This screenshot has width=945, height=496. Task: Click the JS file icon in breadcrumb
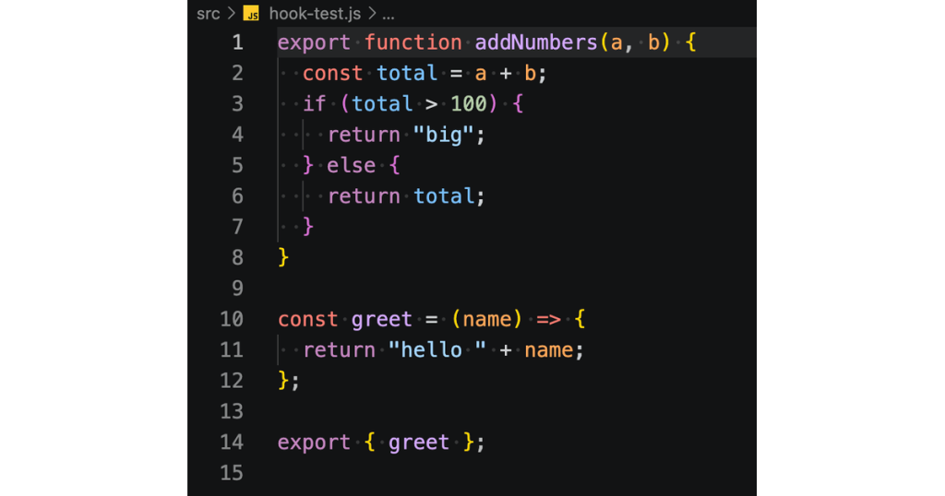(x=251, y=13)
